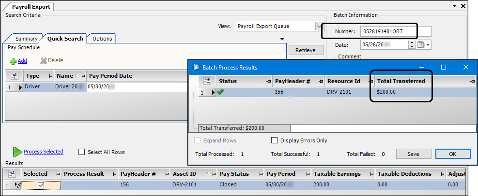This screenshot has height=196, width=478.
Task: Toggle the Selected checkbox in Results row 1
Action: [x=41, y=185]
